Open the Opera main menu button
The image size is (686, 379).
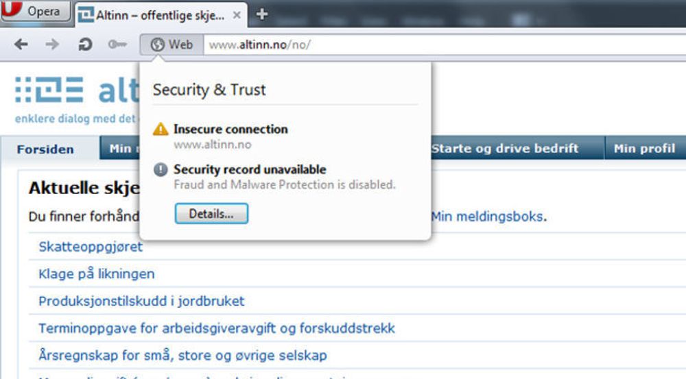pos(35,10)
